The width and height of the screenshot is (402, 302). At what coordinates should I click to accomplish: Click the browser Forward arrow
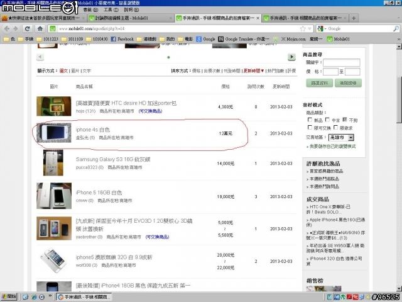point(16,28)
